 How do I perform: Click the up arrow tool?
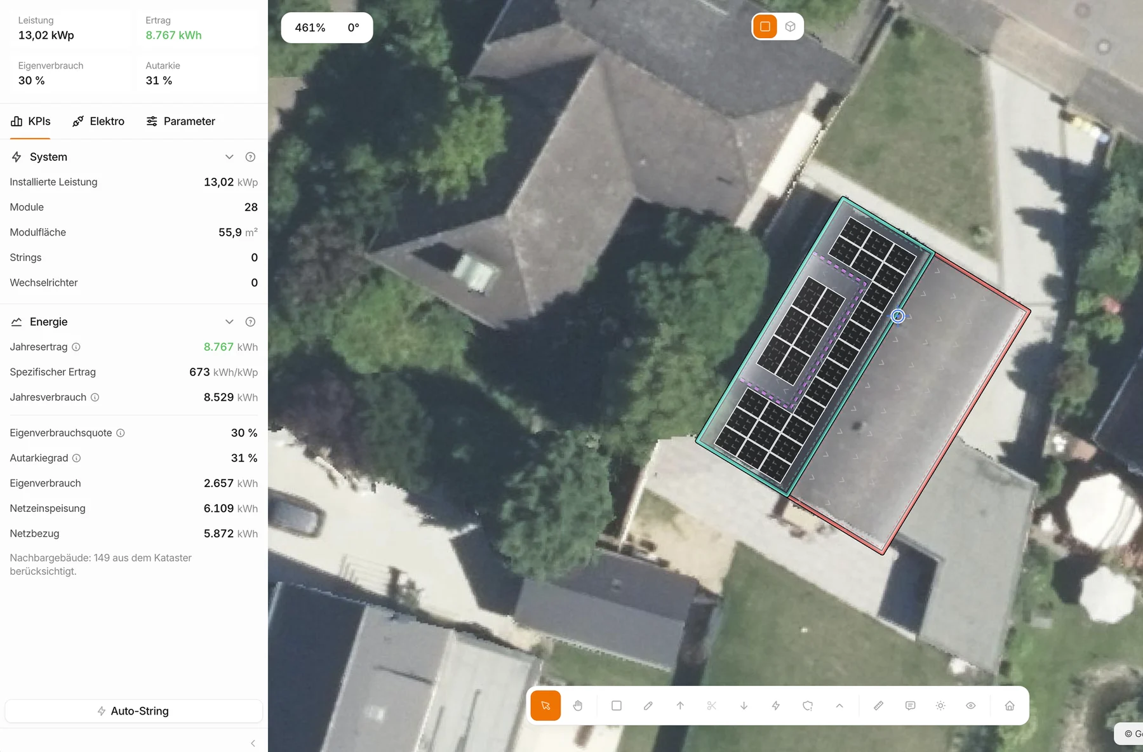[x=680, y=706]
